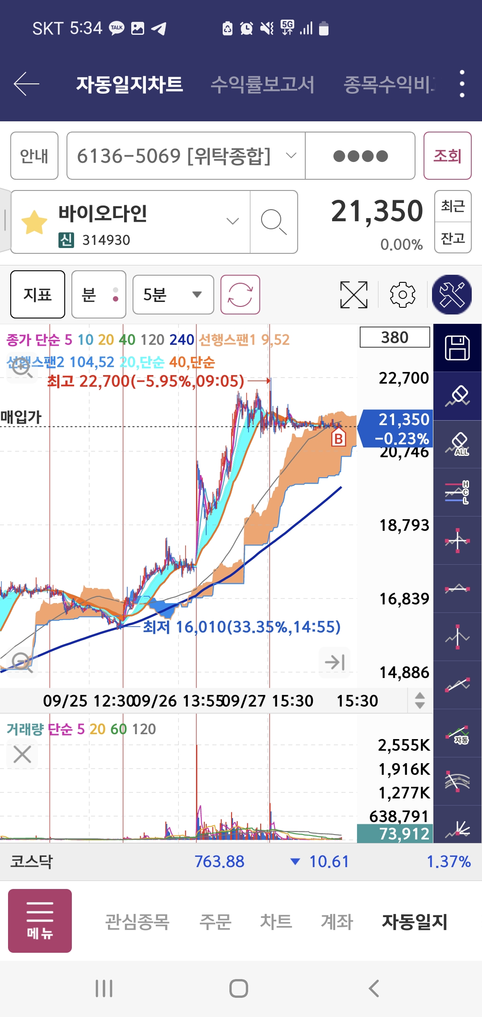The height and width of the screenshot is (1017, 482).
Task: Open 관심종목 bottom tab
Action: [x=137, y=922]
